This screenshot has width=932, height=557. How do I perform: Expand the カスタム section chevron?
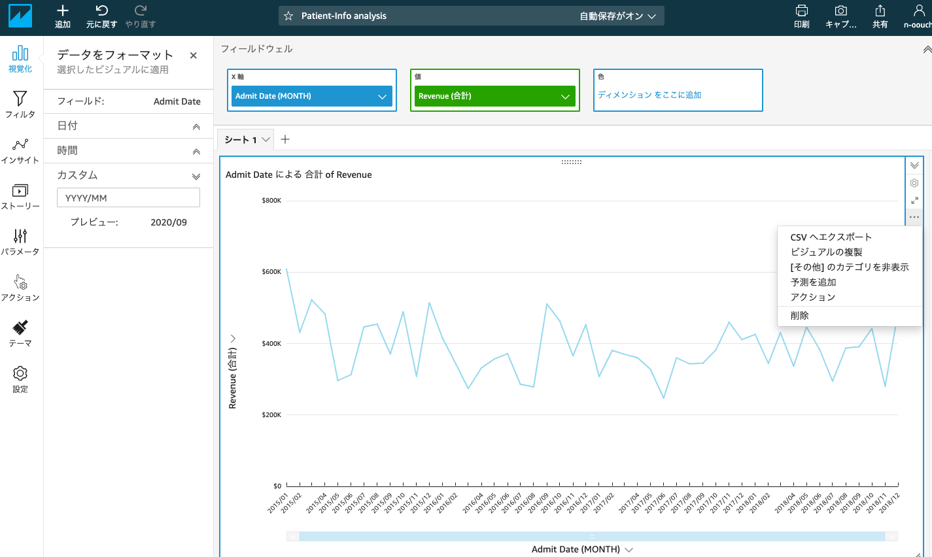(x=196, y=177)
